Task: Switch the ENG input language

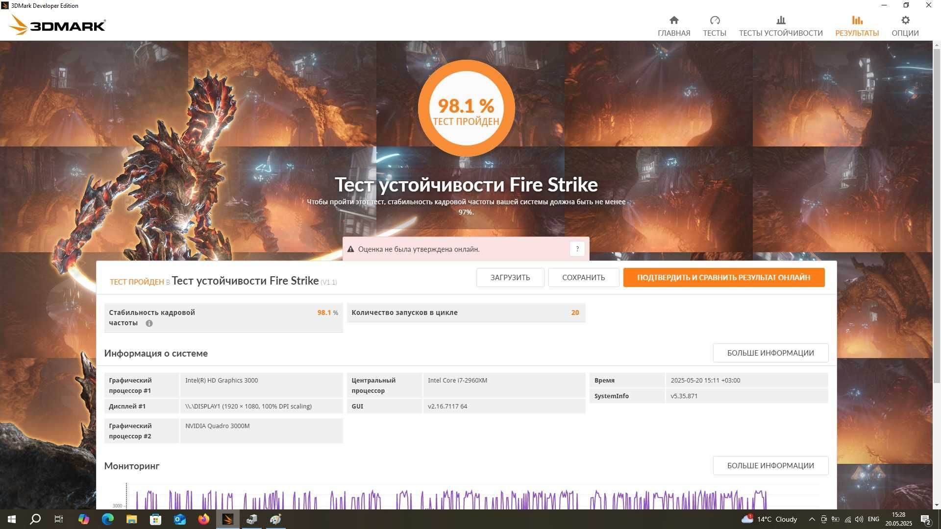Action: (x=873, y=519)
